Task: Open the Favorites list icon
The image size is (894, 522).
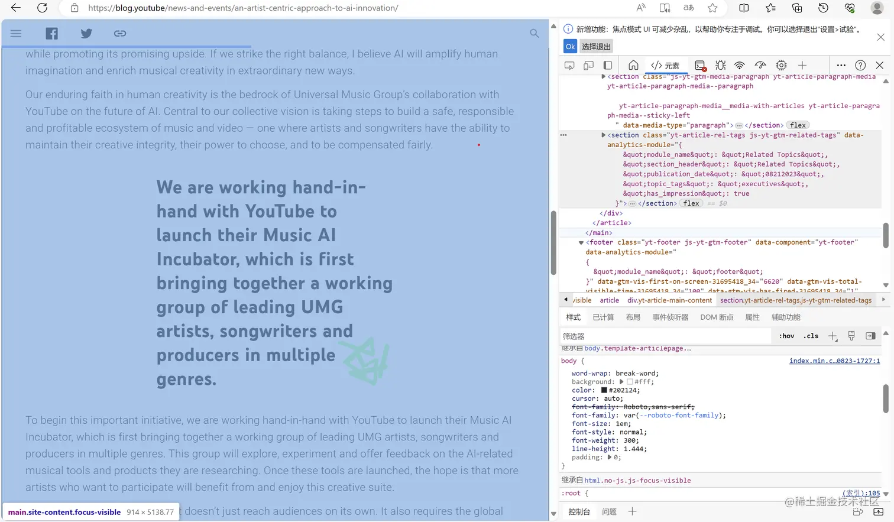Action: (770, 8)
